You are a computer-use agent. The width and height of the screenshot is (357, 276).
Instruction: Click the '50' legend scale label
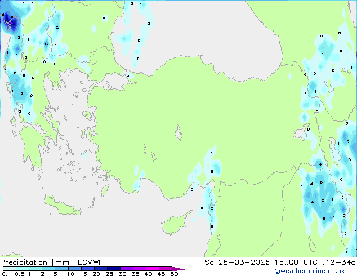174,274
